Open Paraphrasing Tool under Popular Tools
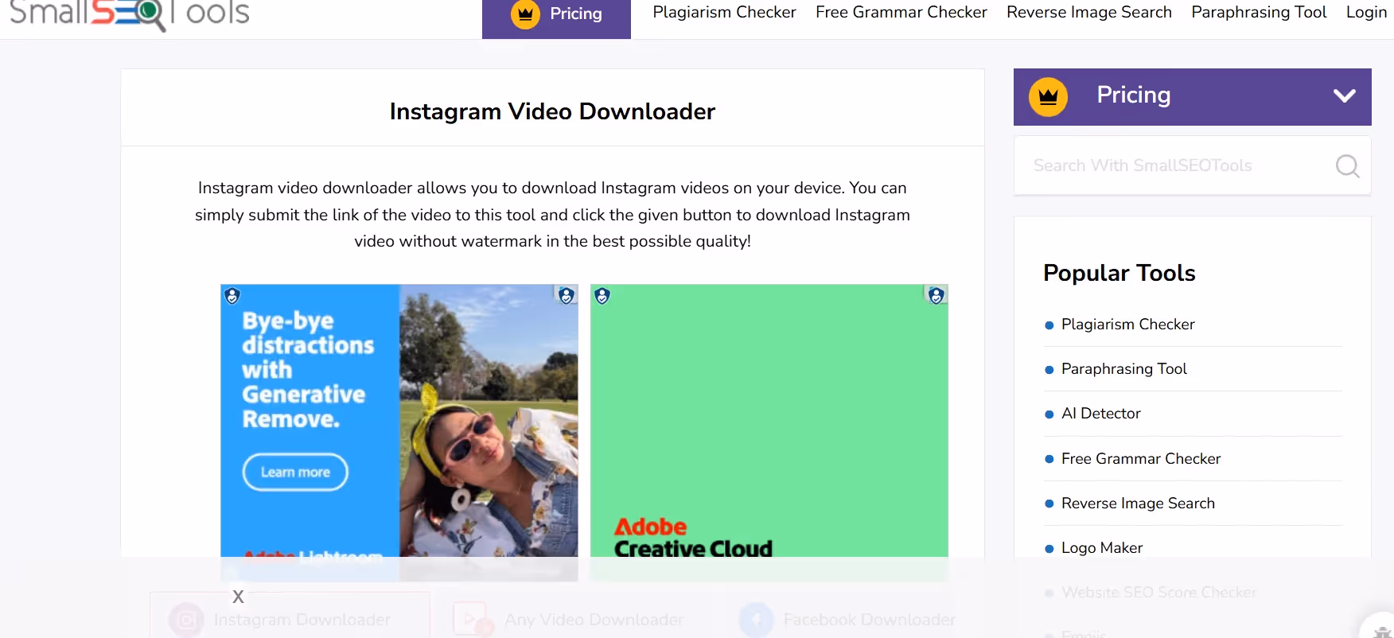Screen dimensions: 1394x638 point(1123,369)
